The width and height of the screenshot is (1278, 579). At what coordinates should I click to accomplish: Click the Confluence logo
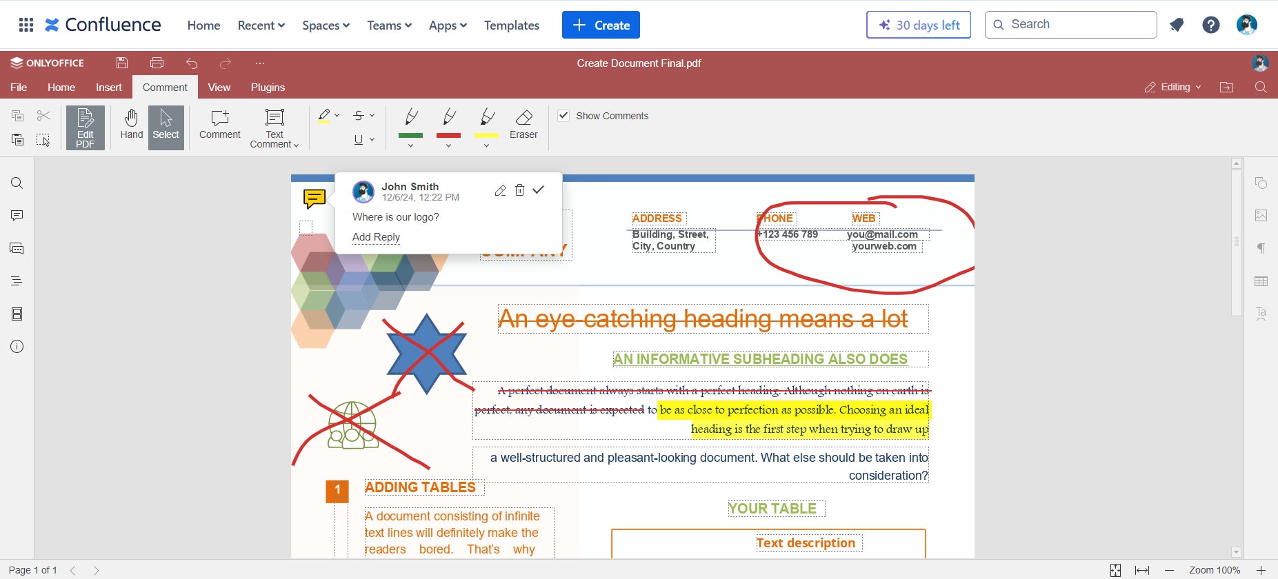(x=103, y=25)
